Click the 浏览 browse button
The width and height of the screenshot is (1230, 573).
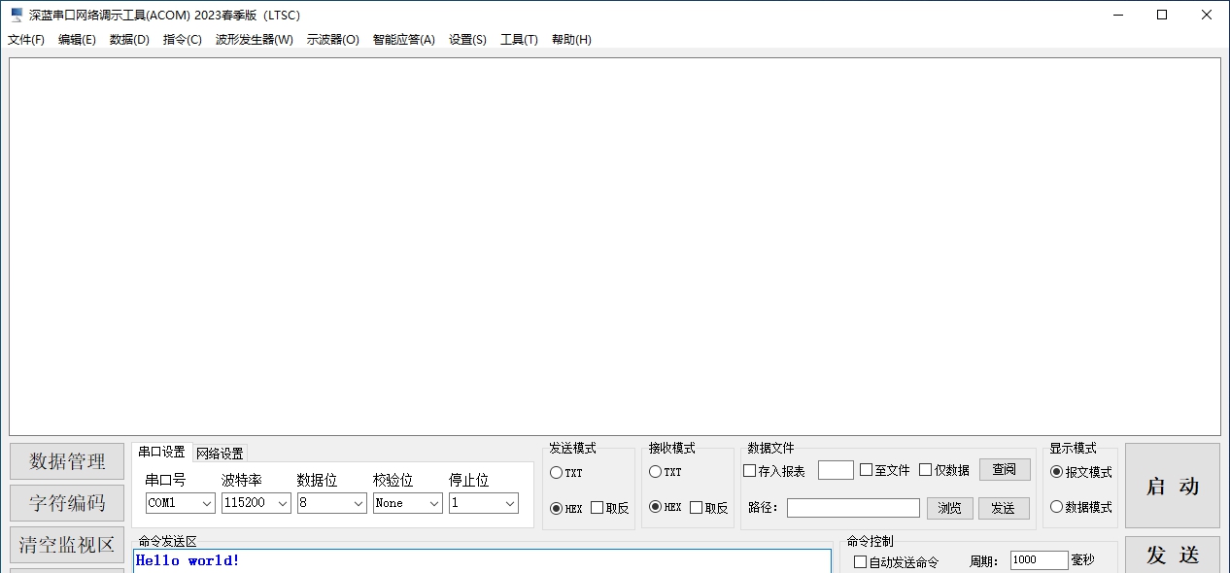coord(949,508)
